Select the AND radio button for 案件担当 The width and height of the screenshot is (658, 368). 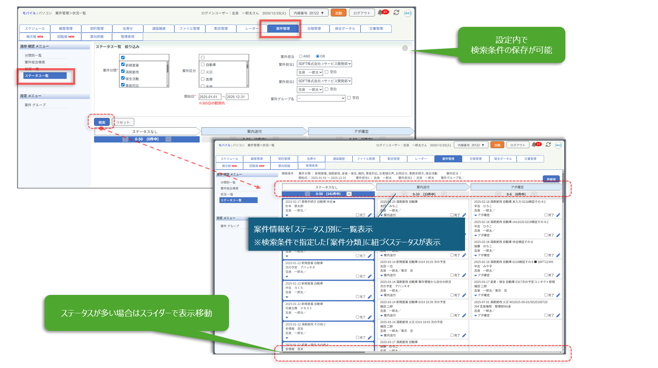point(301,56)
